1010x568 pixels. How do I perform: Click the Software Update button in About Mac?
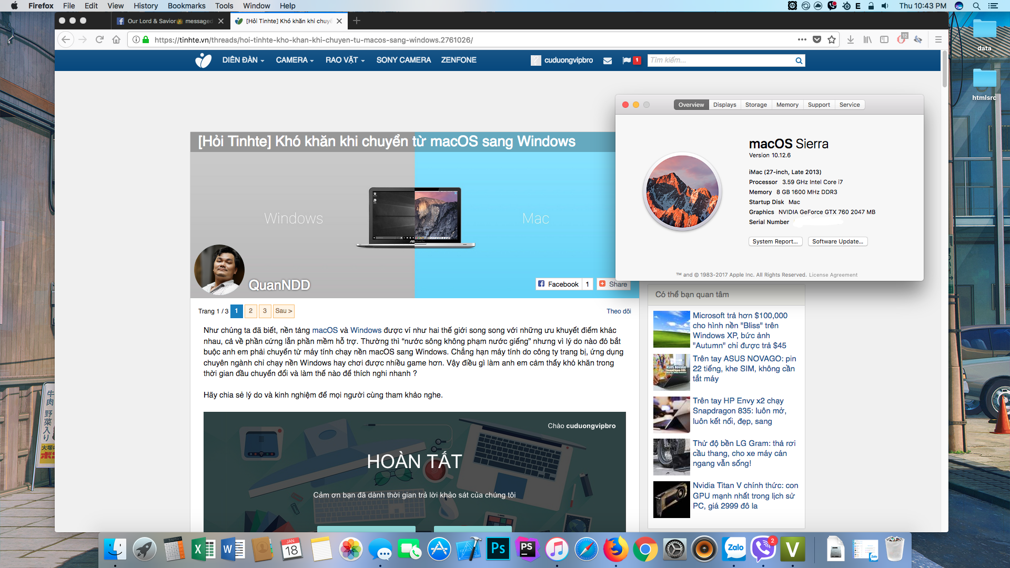point(837,241)
